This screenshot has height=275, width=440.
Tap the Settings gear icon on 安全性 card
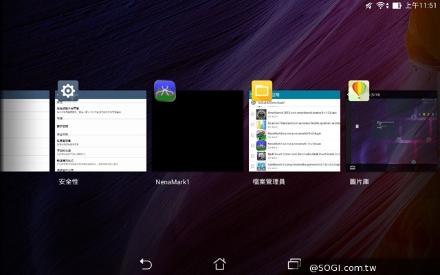click(68, 91)
